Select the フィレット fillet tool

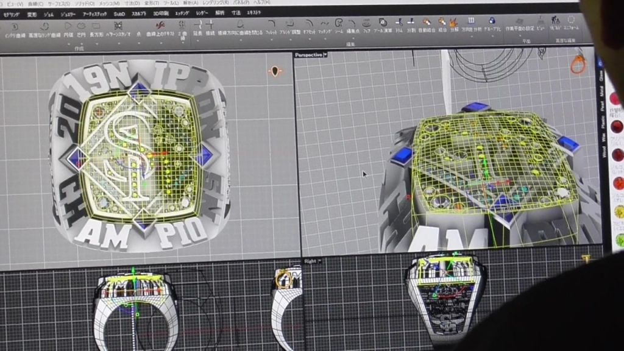click(x=271, y=27)
